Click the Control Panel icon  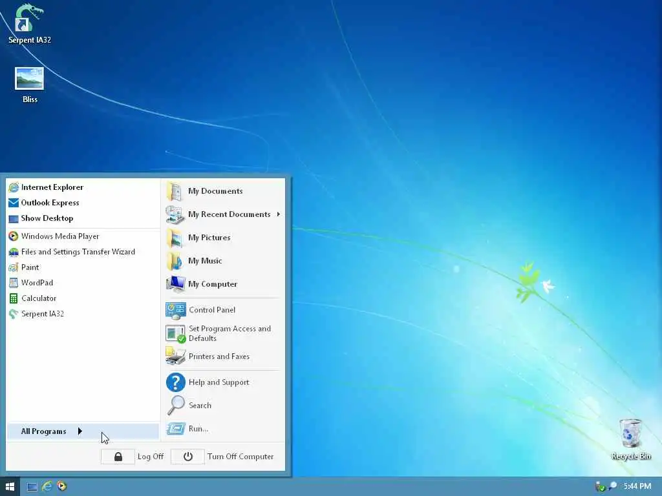176,311
